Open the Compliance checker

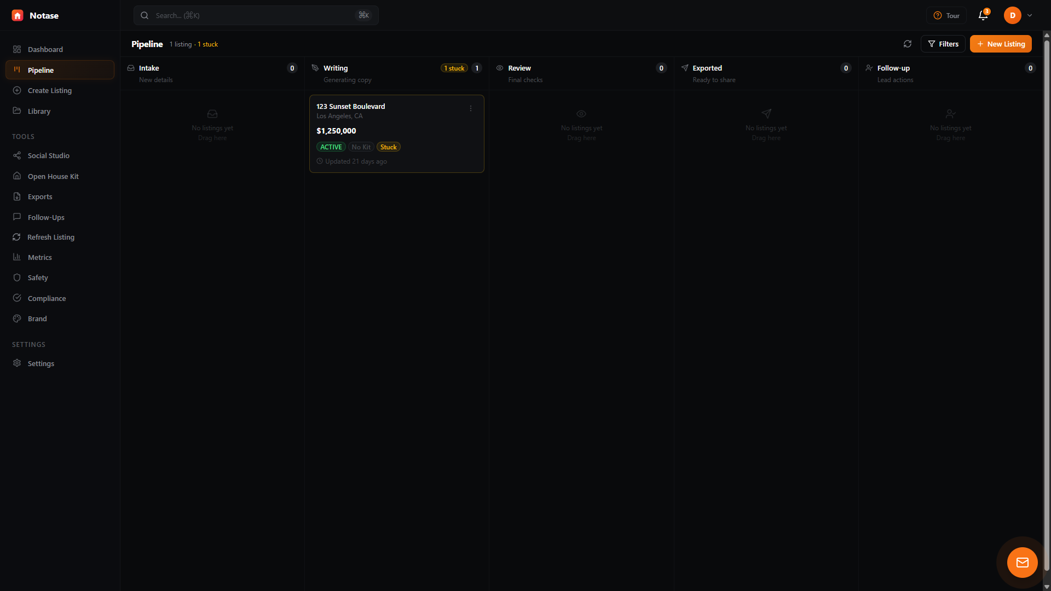click(x=46, y=298)
